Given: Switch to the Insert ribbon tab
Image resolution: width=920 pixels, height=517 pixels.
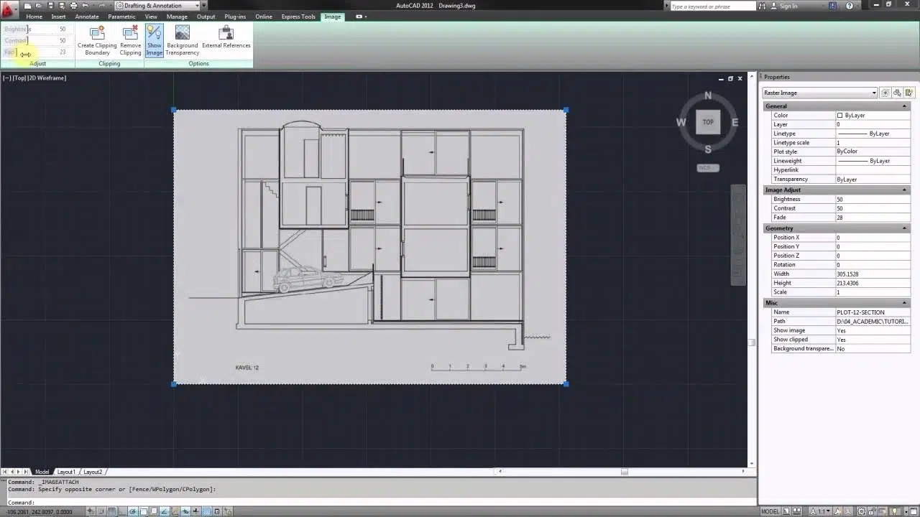Looking at the screenshot, I should 60,17.
